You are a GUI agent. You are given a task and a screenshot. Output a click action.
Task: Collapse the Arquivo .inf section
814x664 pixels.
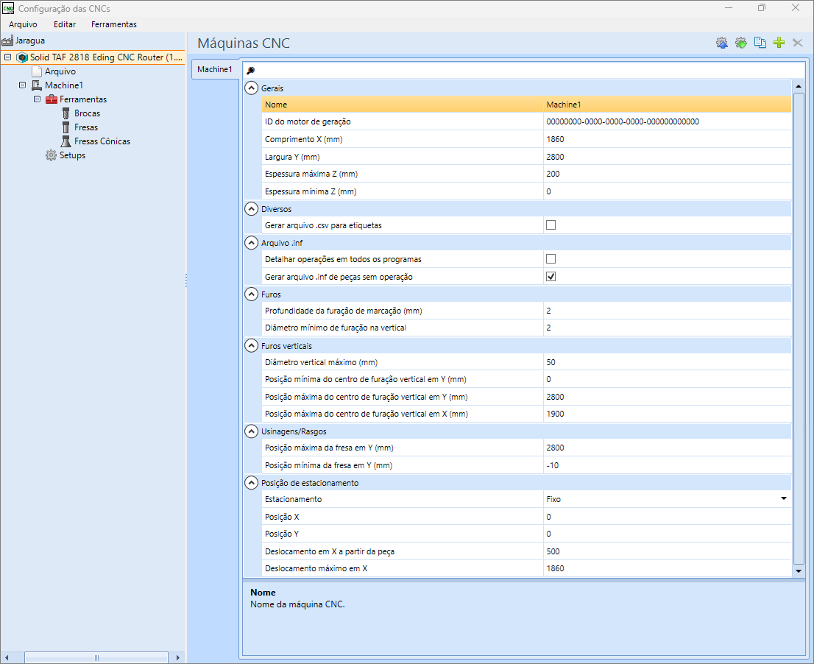(x=251, y=243)
